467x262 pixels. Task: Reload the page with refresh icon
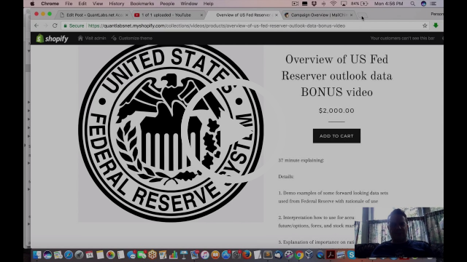pyautogui.click(x=55, y=25)
